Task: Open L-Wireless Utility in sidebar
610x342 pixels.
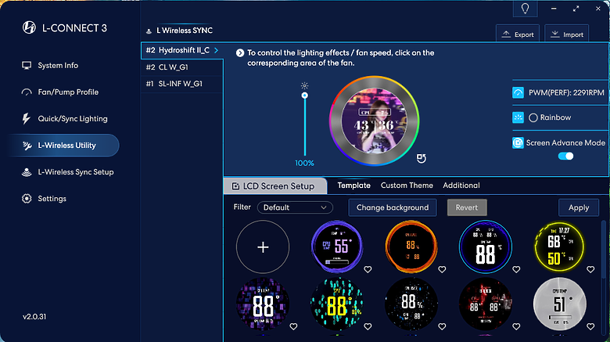Action: tap(64, 146)
